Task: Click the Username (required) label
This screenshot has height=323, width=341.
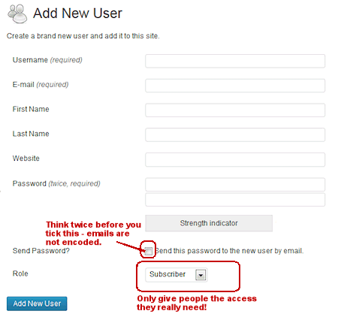Action: click(x=47, y=60)
